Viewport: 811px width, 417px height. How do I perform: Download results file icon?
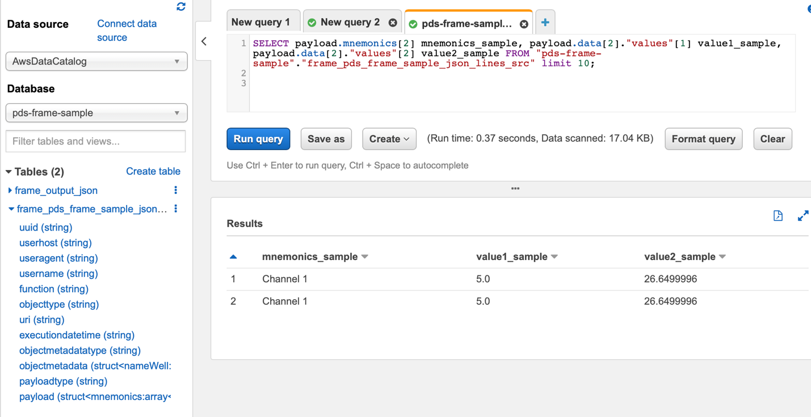(x=778, y=216)
